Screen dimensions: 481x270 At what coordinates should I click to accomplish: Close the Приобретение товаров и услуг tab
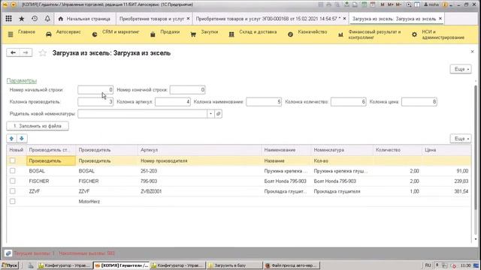point(188,19)
